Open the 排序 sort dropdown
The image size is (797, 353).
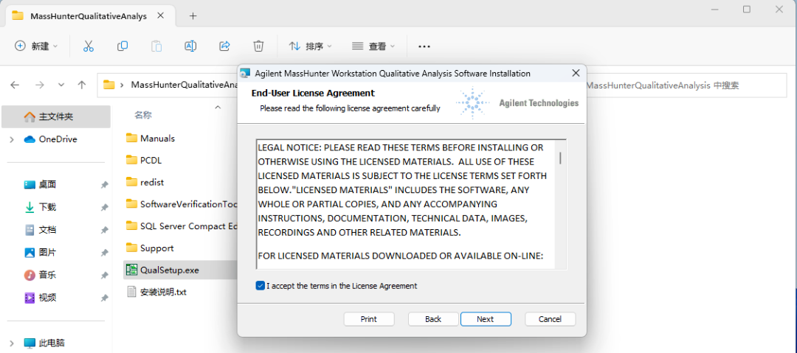coord(310,46)
